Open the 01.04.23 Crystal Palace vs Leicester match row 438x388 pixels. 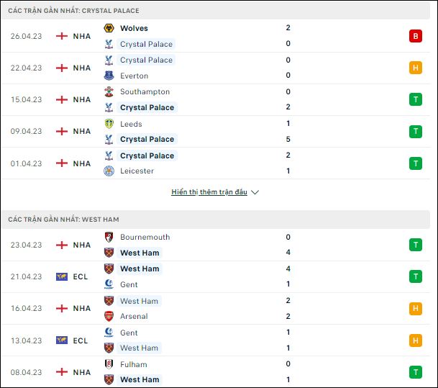click(x=215, y=163)
